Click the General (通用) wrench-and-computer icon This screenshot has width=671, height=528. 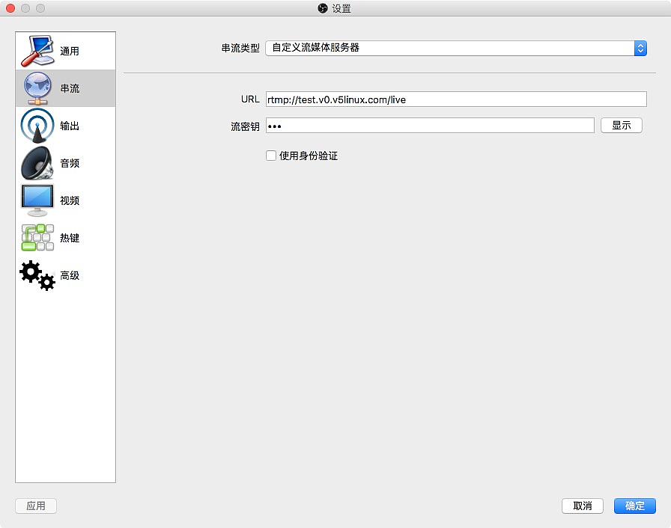tap(37, 51)
